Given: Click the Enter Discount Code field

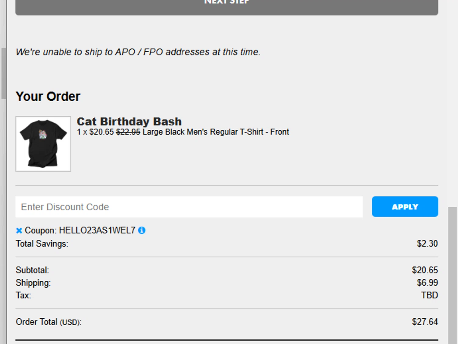Looking at the screenshot, I should coord(189,207).
